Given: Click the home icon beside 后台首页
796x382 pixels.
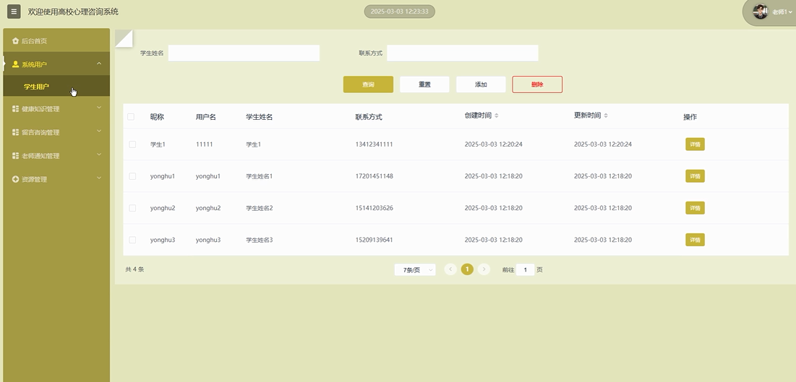Looking at the screenshot, I should [x=16, y=41].
